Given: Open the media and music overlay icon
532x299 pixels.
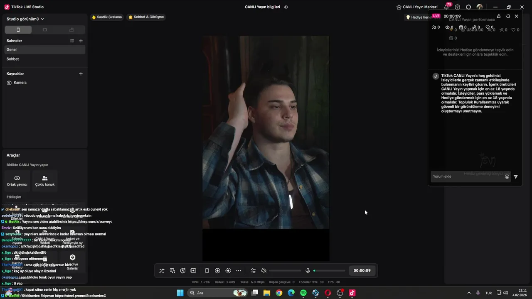Looking at the screenshot, I should click(x=172, y=271).
